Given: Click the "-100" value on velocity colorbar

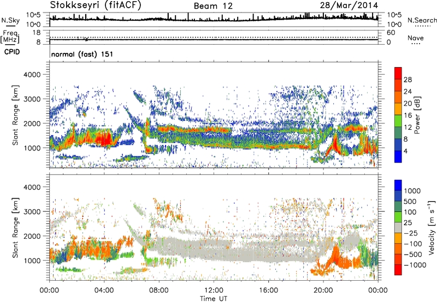Looking at the screenshot, I should tap(413, 244).
